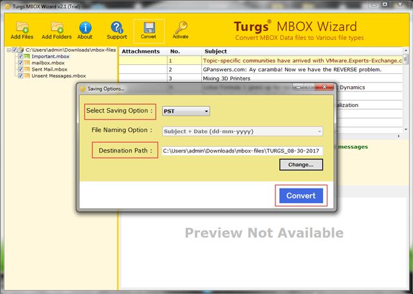Viewport: 413px width, 294px height.
Task: Select the C:\Users\admin\Downloads\mbox-files root node
Action: click(71, 50)
